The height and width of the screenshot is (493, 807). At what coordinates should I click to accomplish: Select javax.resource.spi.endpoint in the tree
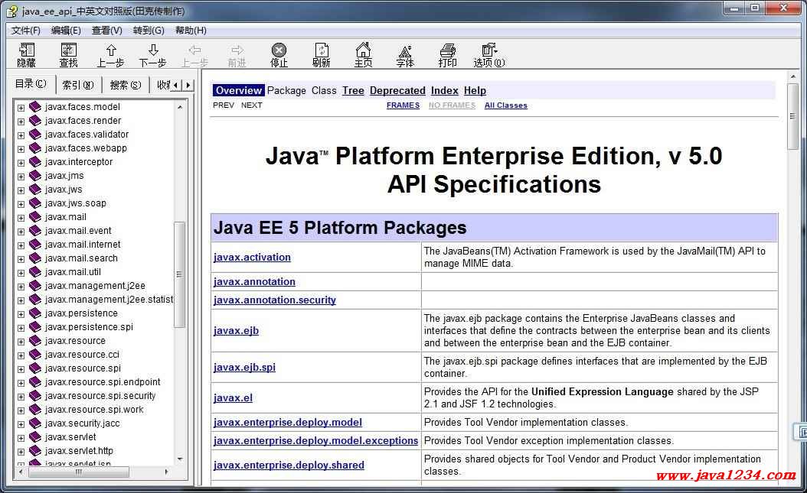[103, 382]
